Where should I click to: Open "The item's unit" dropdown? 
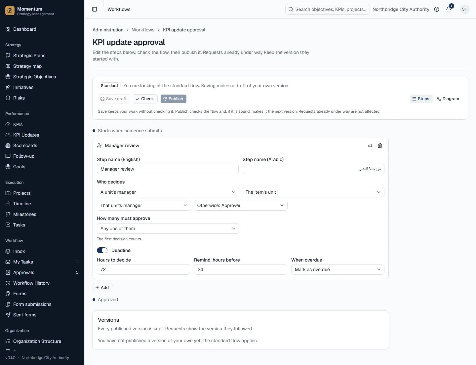pos(313,192)
